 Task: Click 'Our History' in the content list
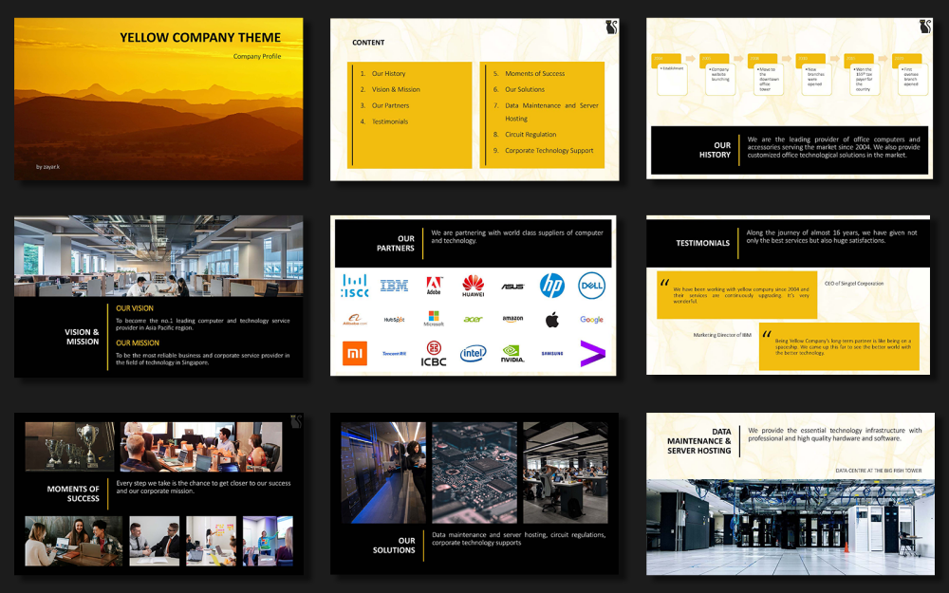388,73
